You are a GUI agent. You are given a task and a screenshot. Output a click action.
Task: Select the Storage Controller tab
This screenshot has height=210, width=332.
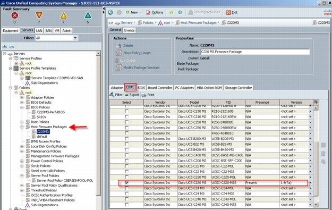pos(238,88)
